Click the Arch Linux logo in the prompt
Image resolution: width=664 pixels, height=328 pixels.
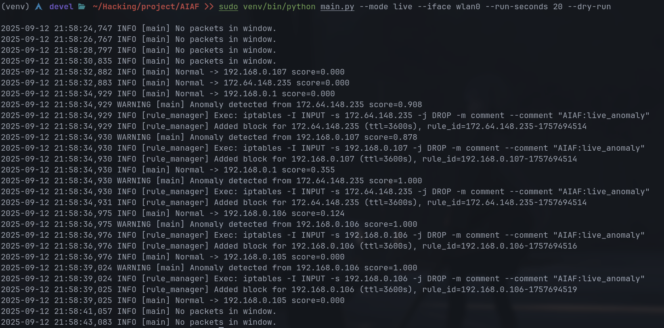pos(39,6)
